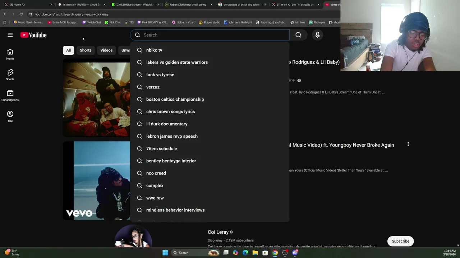Close the Urban Dictionary browser tab

[x=211, y=4]
